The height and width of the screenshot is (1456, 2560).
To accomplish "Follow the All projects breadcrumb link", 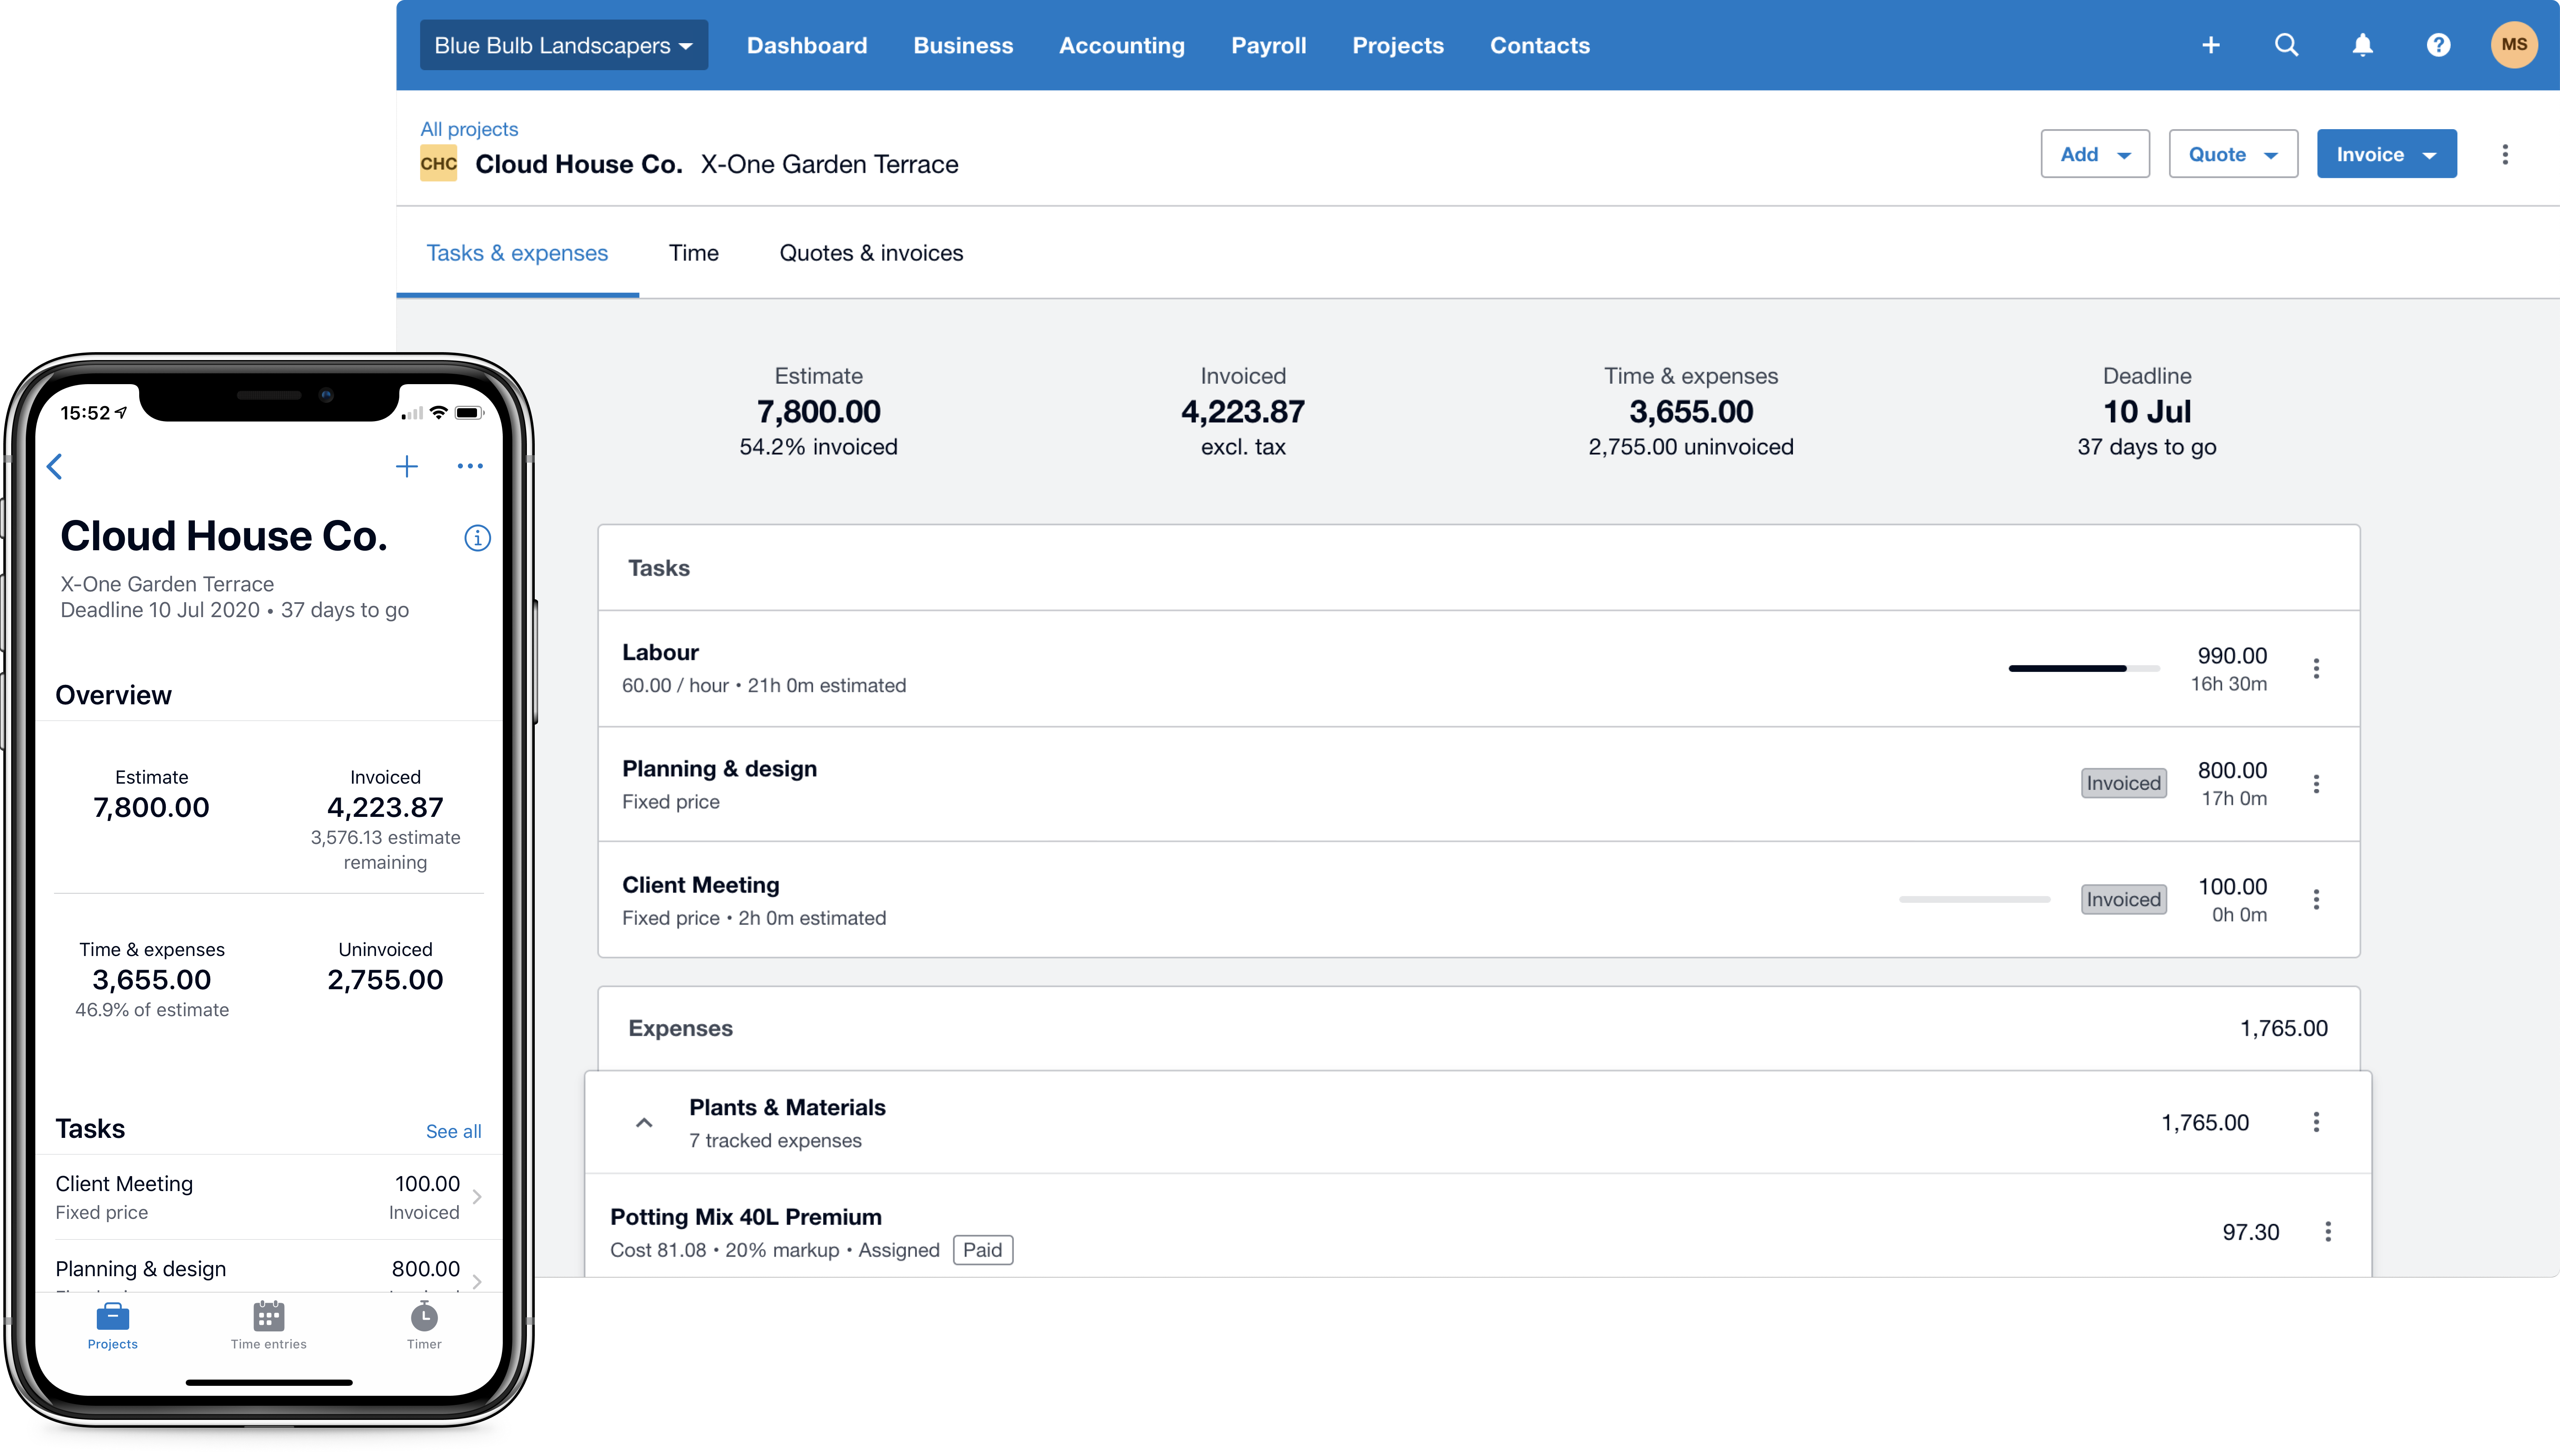I will [469, 129].
